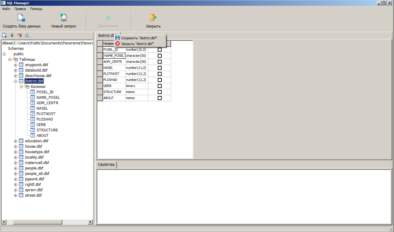This screenshot has width=394, height=232.
Task: Click the create database icon in main toolbar
Action: (21, 18)
